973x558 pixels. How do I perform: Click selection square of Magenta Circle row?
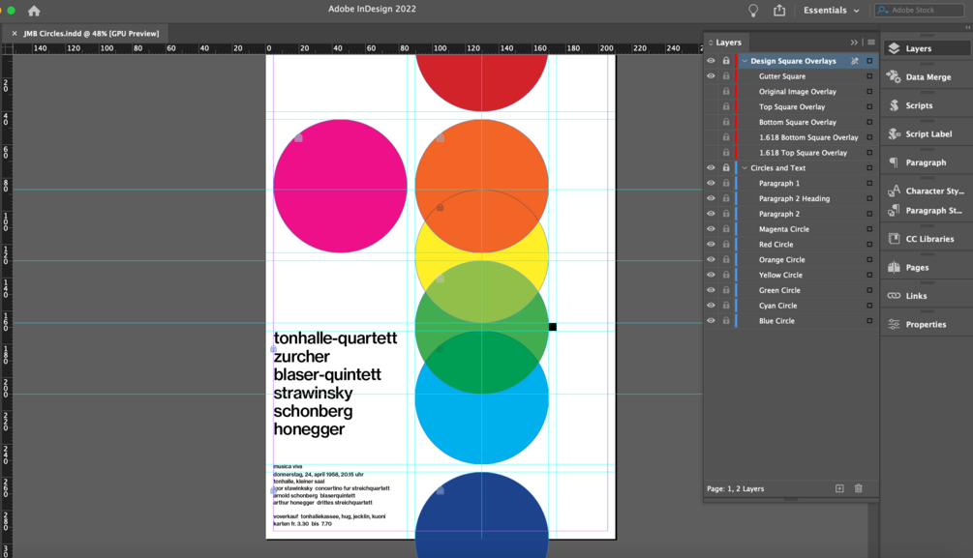coord(869,229)
